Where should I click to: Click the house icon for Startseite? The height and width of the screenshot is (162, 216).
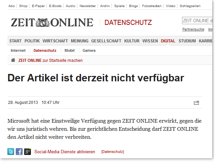click(x=13, y=60)
